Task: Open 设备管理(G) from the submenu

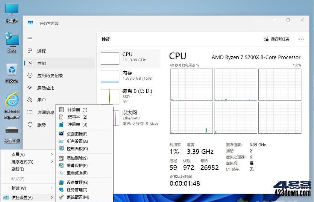Action: (x=84, y=182)
